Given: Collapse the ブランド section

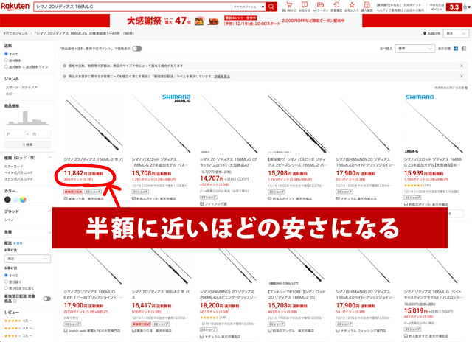Looking at the screenshot, I should [49, 211].
